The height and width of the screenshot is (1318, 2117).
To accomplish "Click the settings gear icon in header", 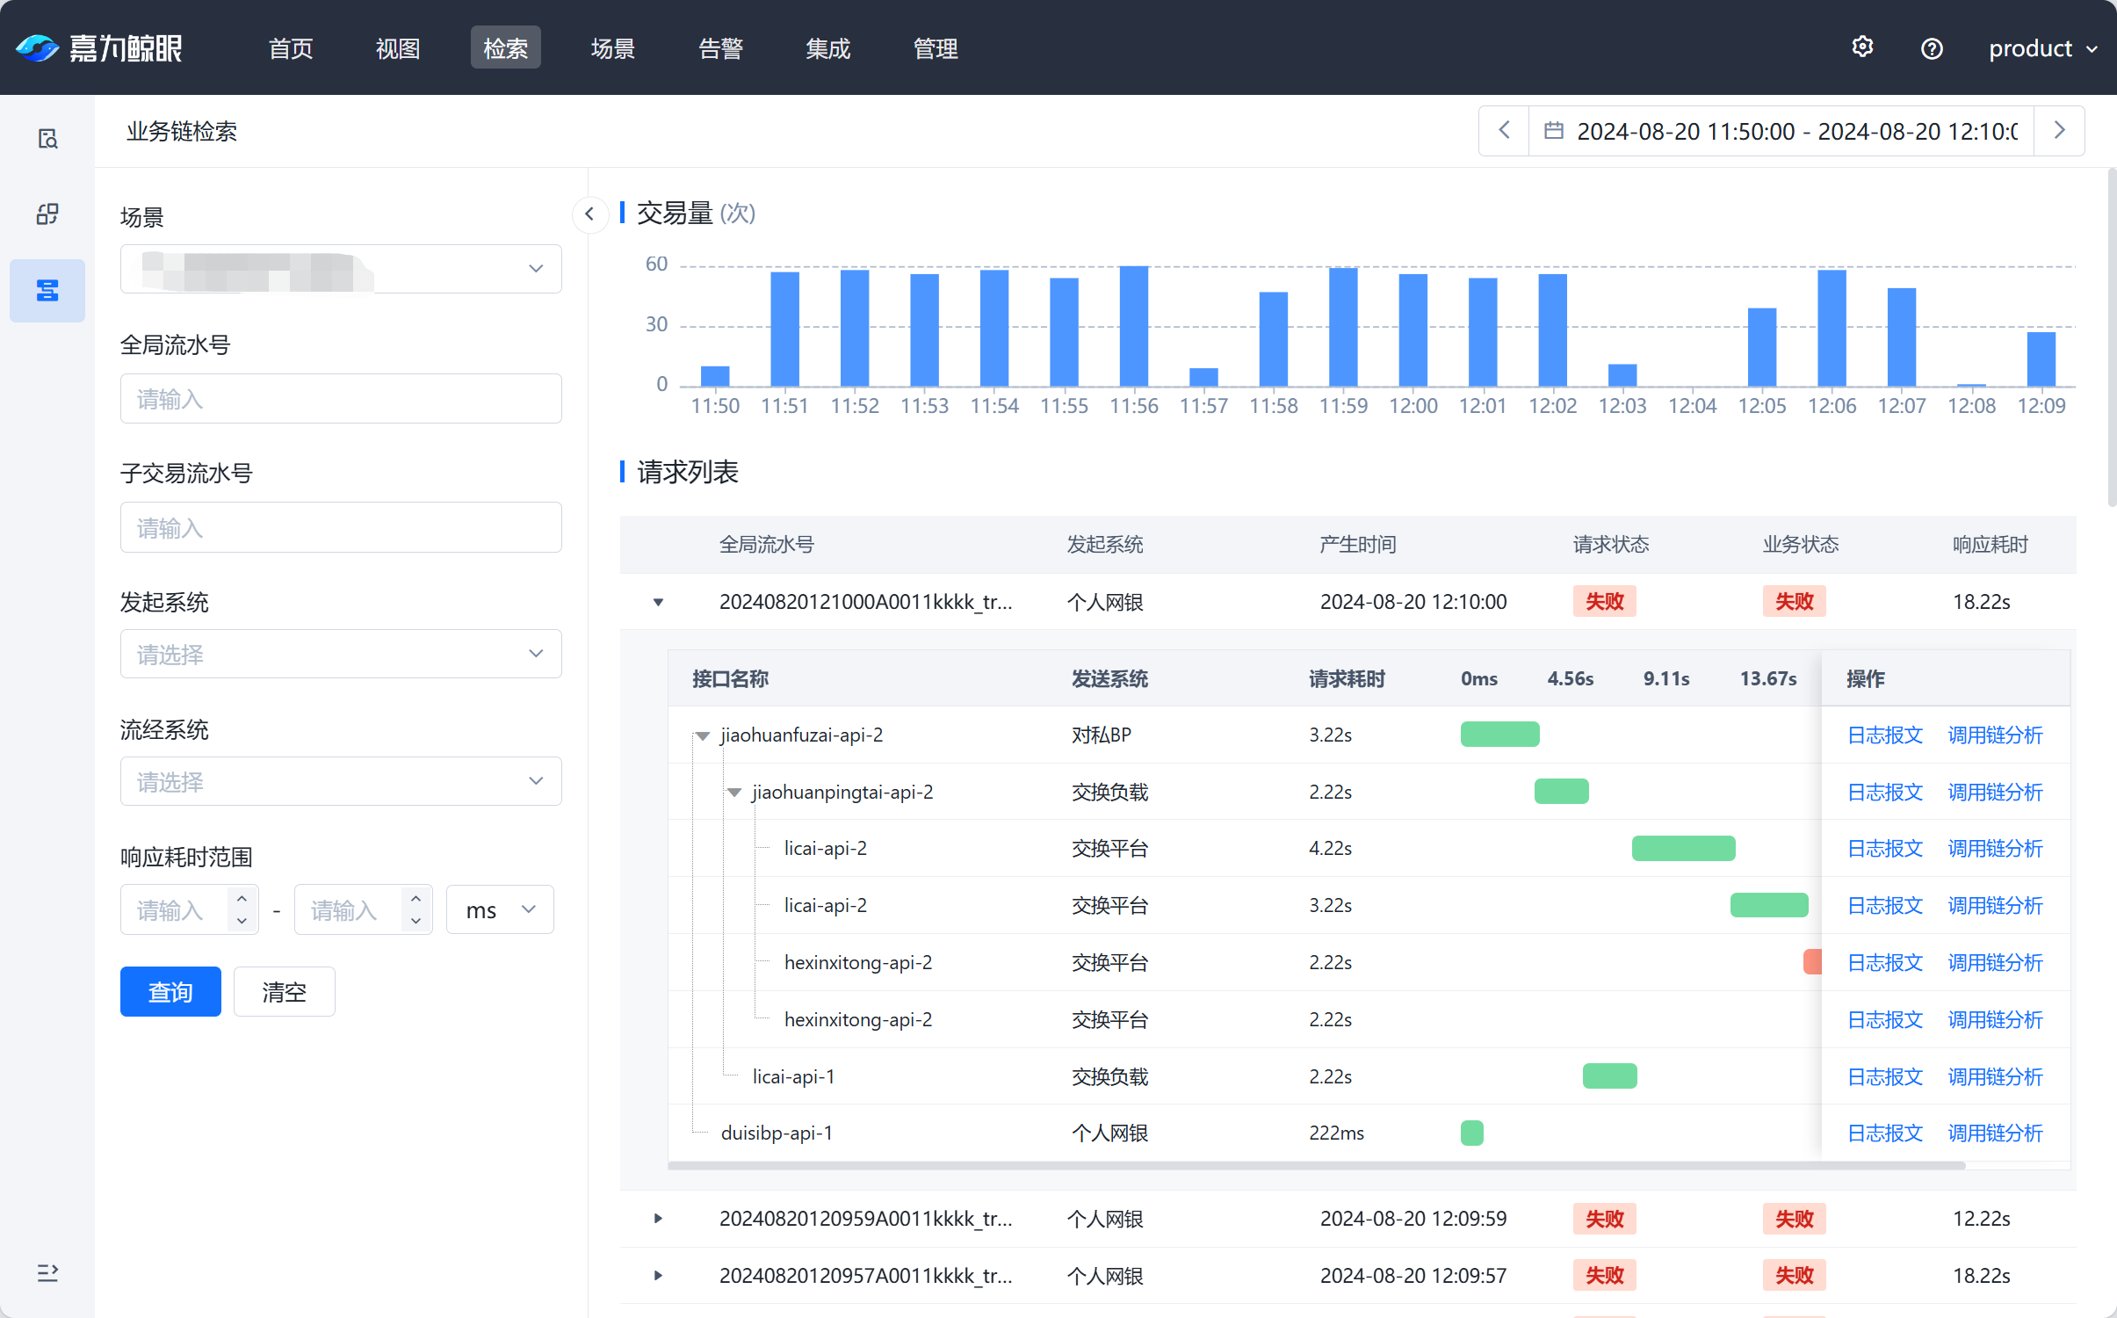I will click(1862, 47).
